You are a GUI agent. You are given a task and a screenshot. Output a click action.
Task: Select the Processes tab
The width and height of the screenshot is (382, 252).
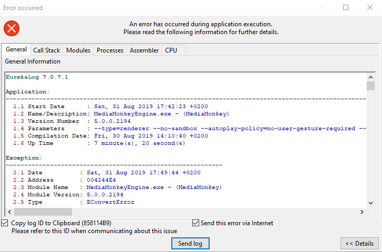[x=110, y=50]
